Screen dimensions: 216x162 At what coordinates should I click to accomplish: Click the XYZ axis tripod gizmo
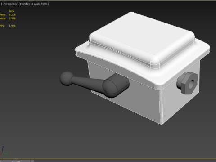4,151
